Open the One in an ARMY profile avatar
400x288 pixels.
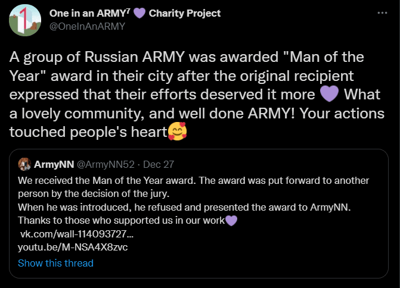pyautogui.click(x=25, y=20)
